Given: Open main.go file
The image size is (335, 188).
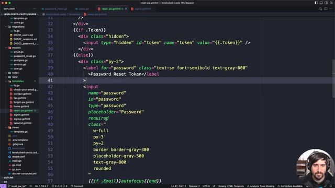Looking at the screenshot, I should coord(17,161).
